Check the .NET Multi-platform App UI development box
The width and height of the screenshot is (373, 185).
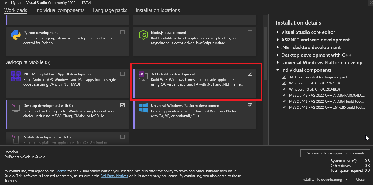(122, 74)
